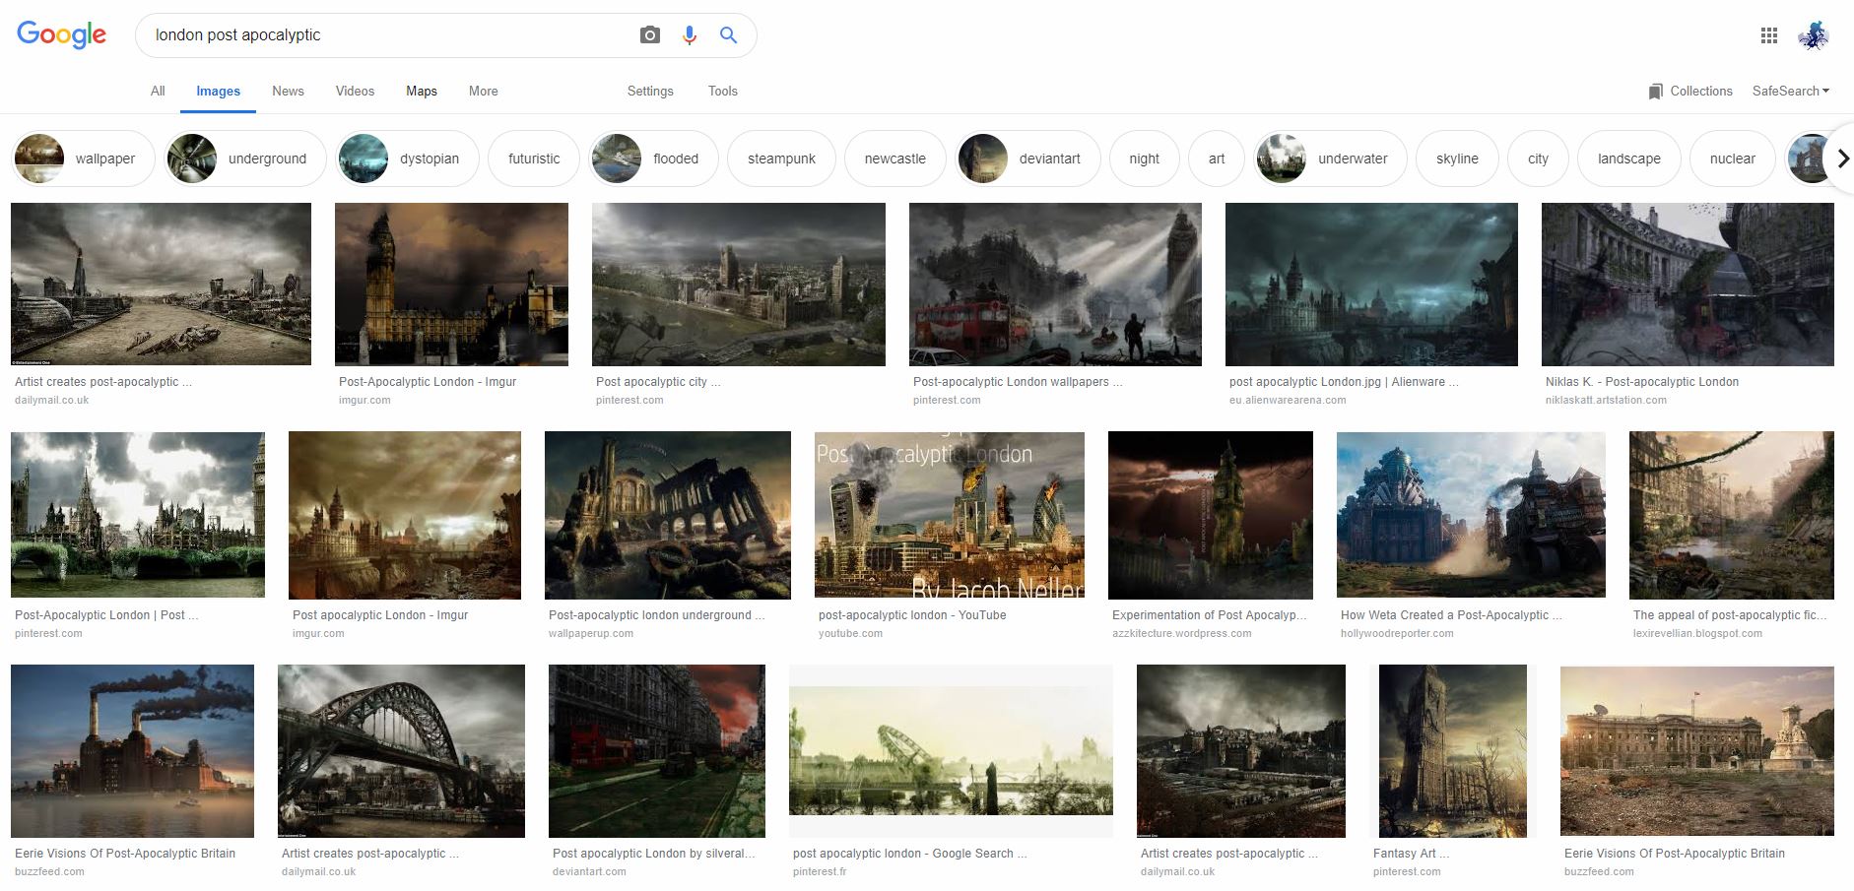Click 'post-apocalyptic london - YouTube' caption
The height and width of the screenshot is (891, 1854).
912,615
